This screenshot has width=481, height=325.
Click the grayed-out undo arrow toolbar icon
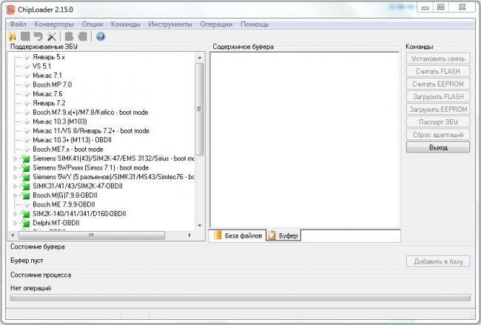click(x=38, y=36)
